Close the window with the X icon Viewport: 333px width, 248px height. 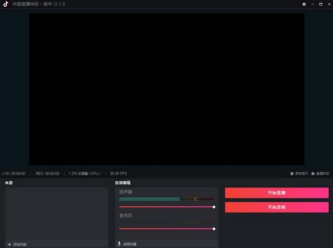pos(329,4)
